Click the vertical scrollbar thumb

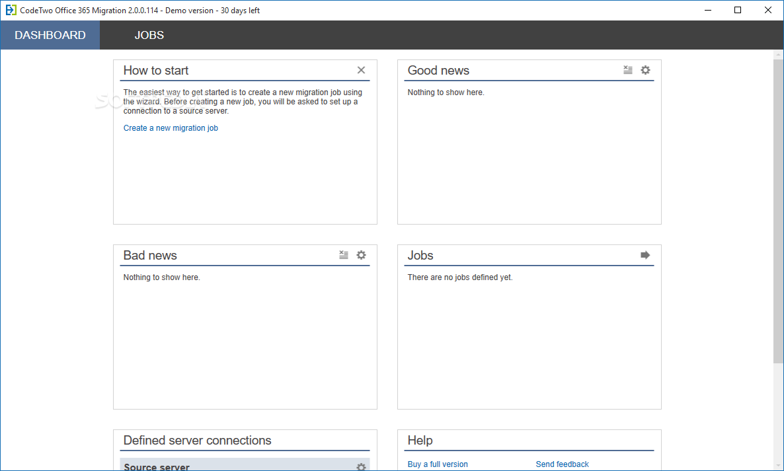point(778,211)
